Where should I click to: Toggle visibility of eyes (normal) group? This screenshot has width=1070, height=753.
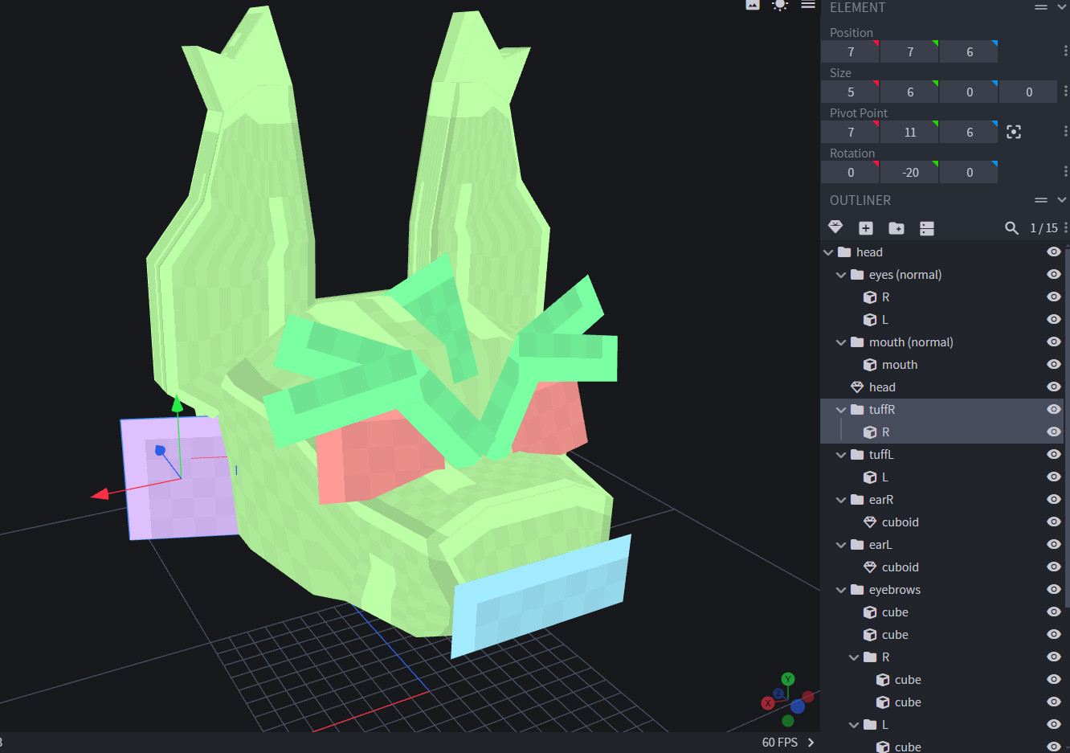(1054, 275)
